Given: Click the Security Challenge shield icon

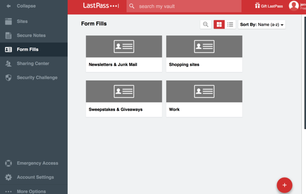Looking at the screenshot, I should [x=8, y=78].
